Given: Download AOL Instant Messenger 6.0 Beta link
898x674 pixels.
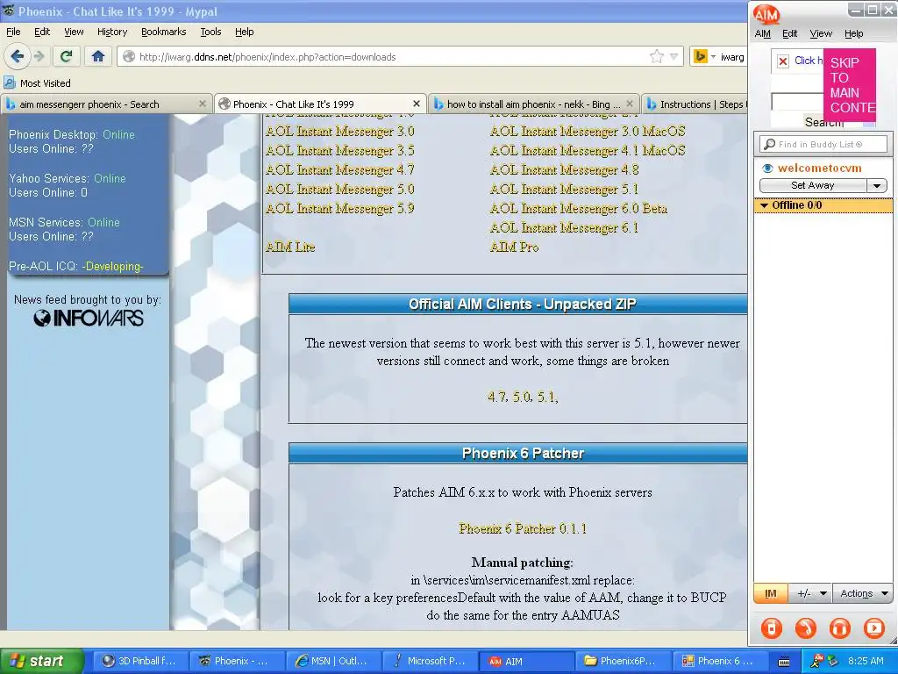Looking at the screenshot, I should [x=579, y=208].
